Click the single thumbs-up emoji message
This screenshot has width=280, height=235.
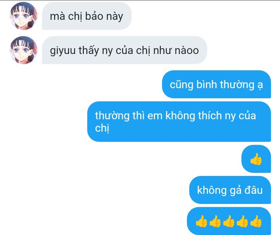click(x=256, y=159)
